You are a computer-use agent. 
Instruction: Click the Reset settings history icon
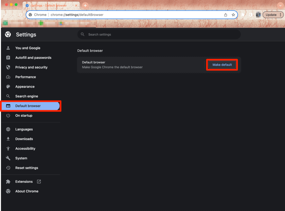tap(8, 168)
